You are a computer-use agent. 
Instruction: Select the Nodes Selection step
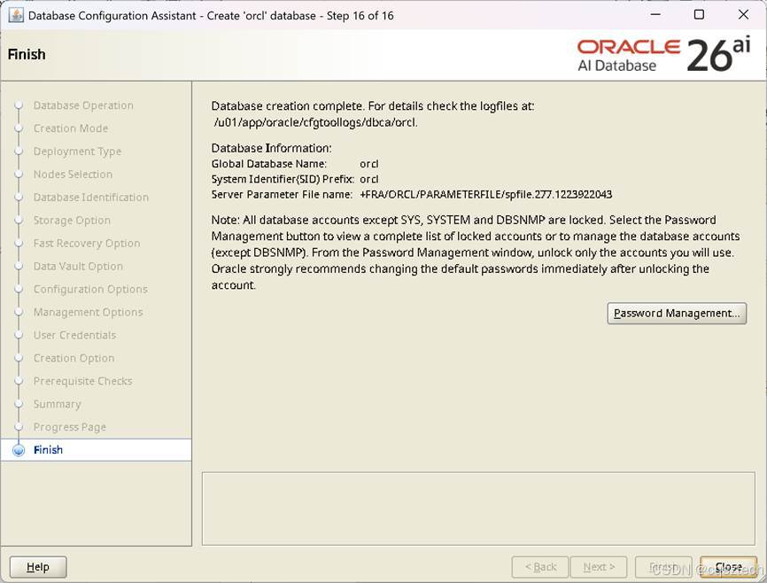coord(73,175)
